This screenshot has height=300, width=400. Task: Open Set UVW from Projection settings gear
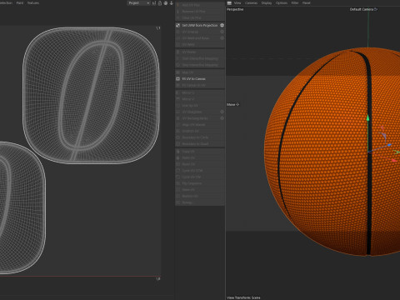click(222, 25)
